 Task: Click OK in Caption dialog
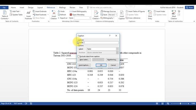click(101, 65)
